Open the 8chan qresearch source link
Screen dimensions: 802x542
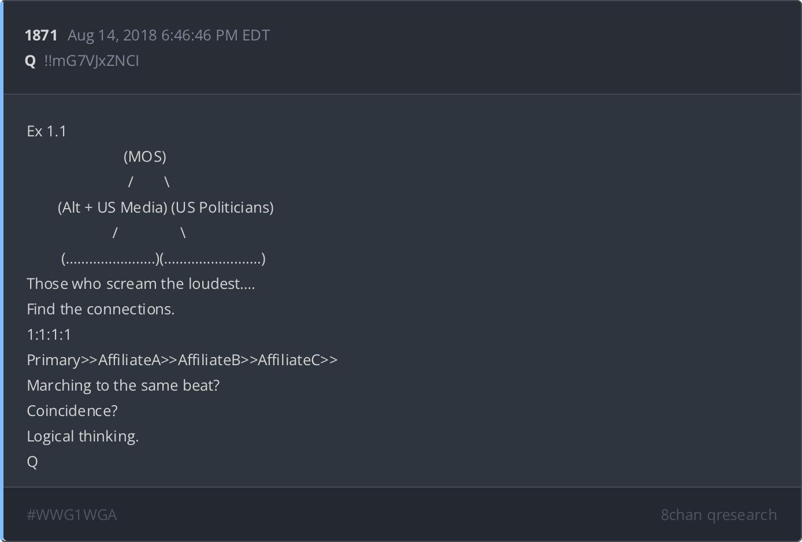(719, 515)
